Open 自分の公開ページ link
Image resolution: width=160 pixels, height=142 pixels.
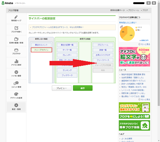point(118,10)
